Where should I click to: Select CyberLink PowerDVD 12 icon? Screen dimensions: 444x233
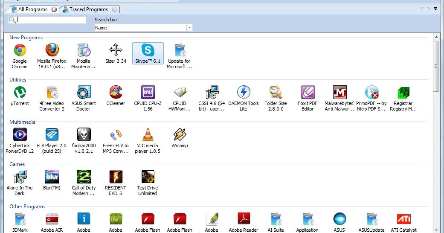[20, 135]
